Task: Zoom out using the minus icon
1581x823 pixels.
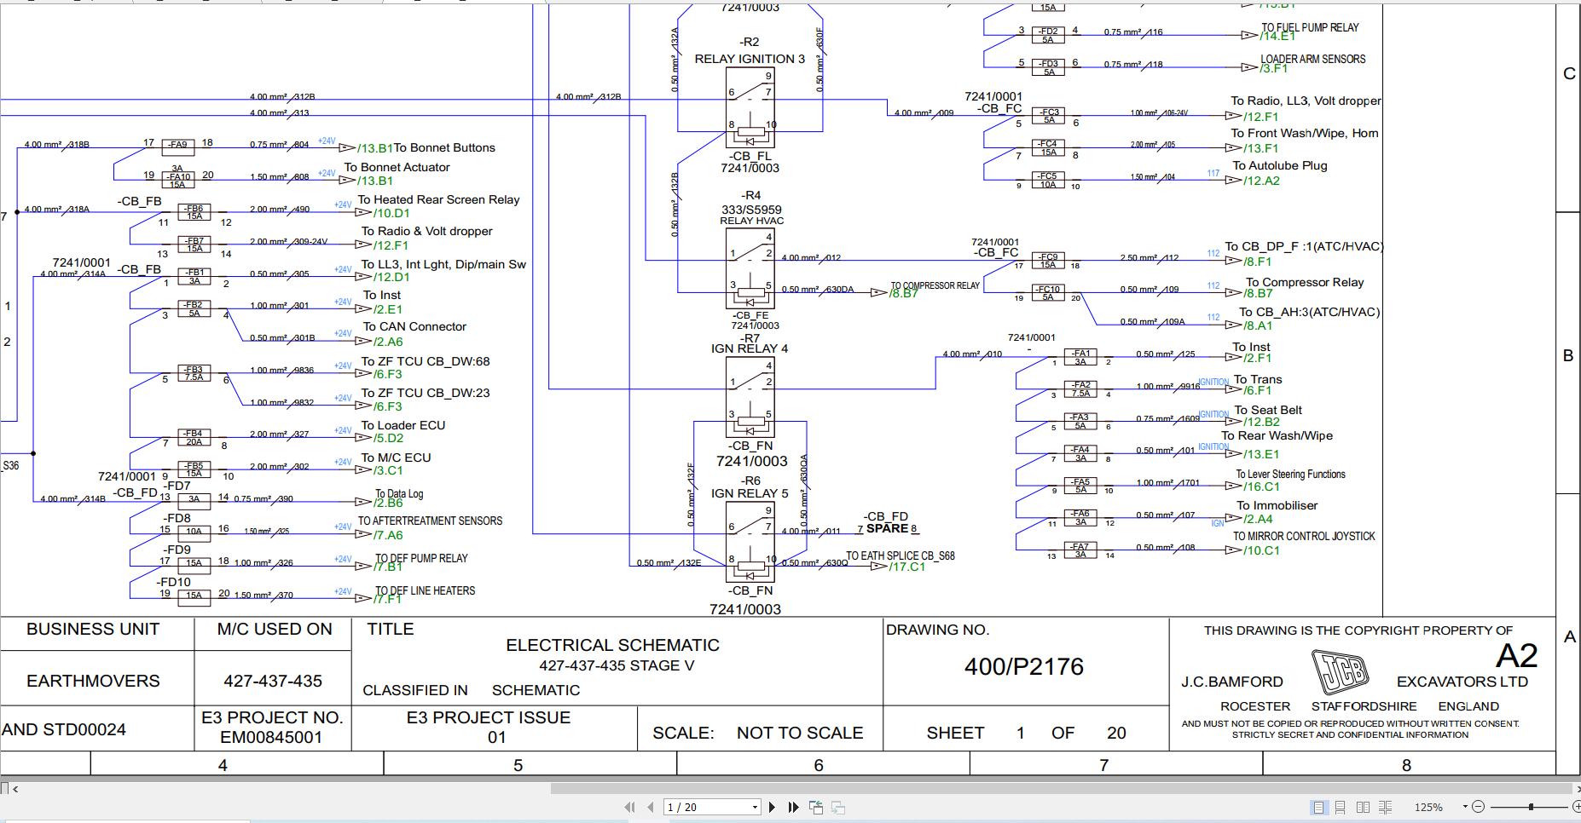Action: coord(1479,807)
